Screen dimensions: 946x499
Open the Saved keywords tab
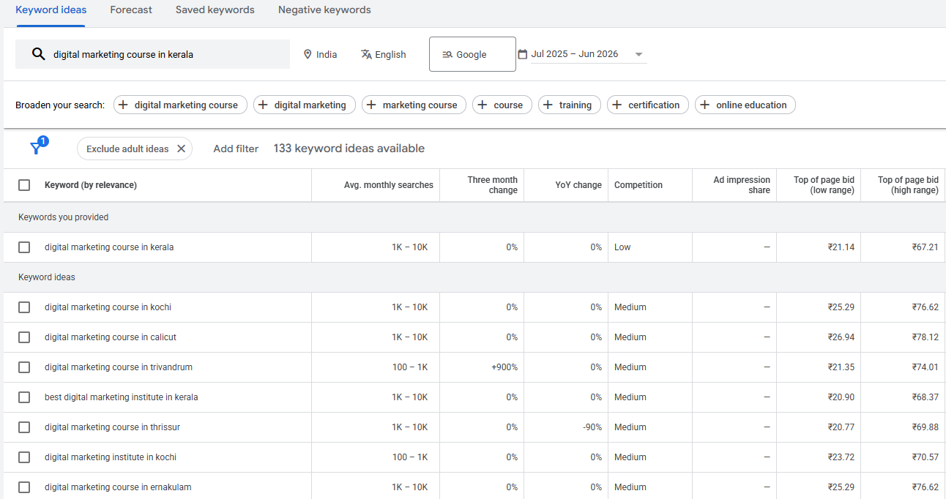(215, 10)
